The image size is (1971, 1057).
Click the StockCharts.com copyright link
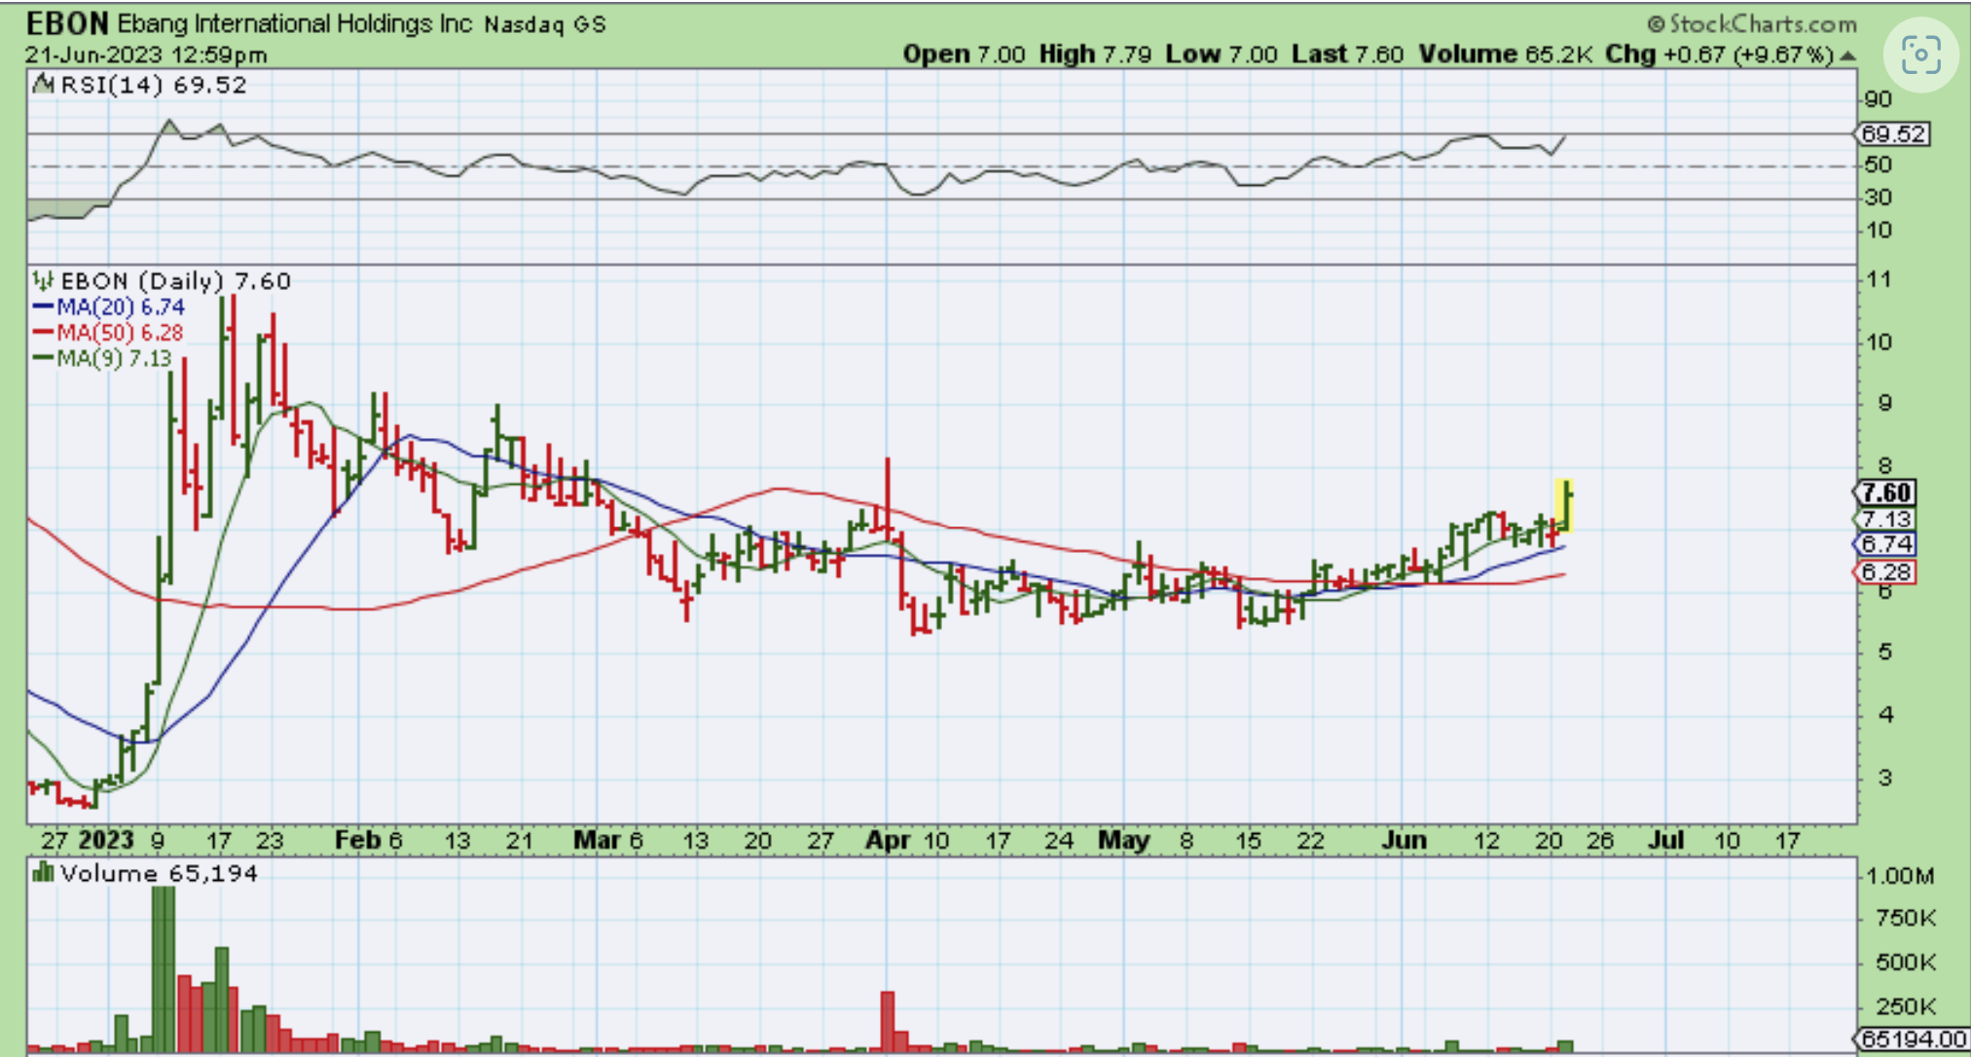point(1752,23)
